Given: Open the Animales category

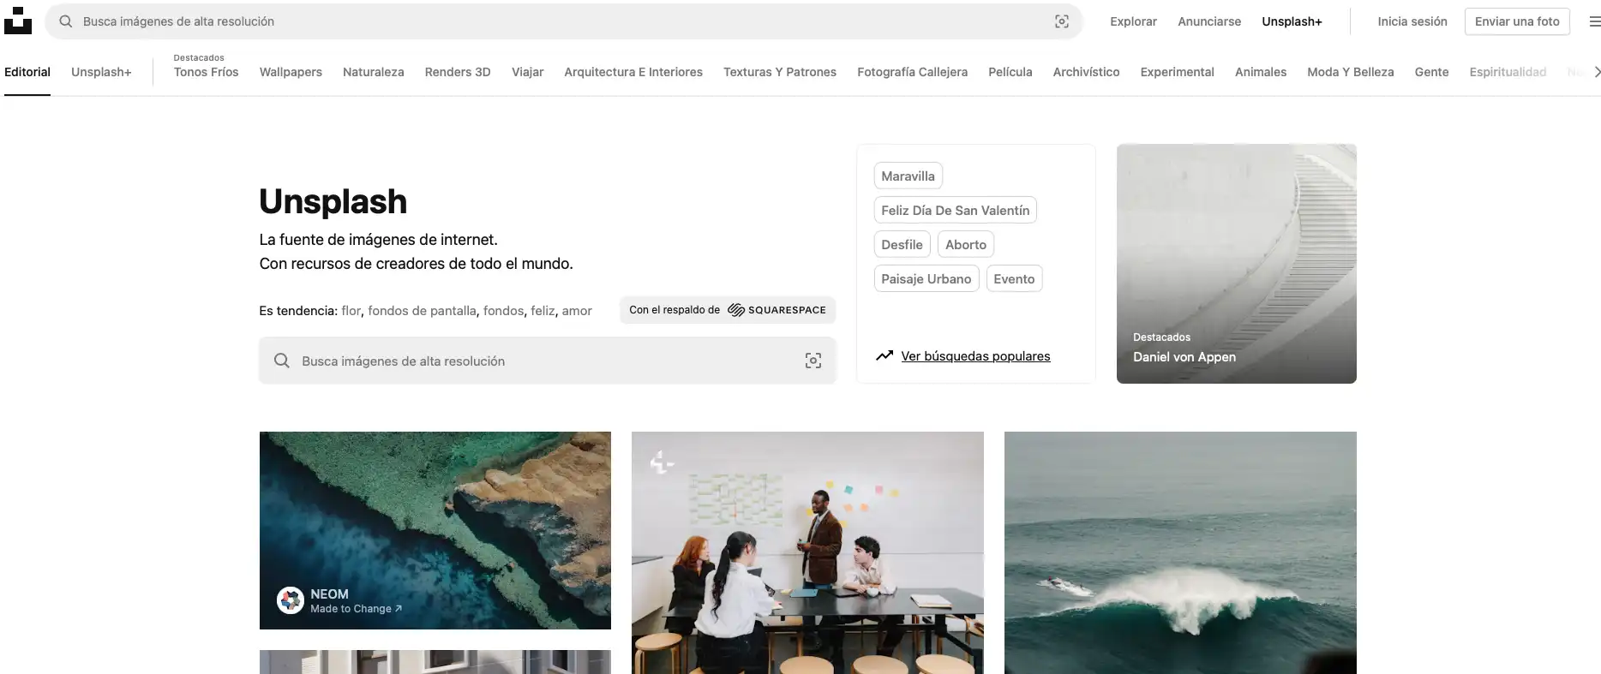Looking at the screenshot, I should coord(1260,72).
